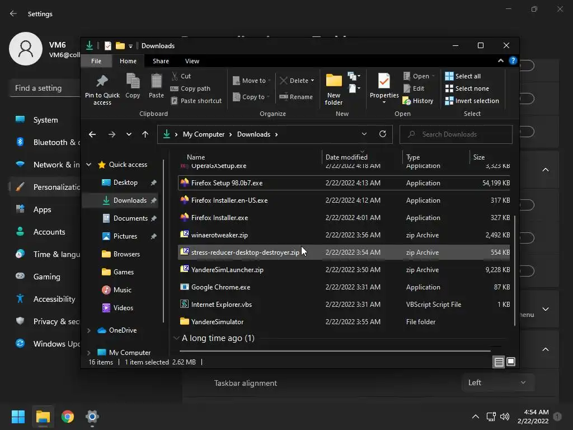Select Pictures in navigation pane

[x=125, y=236]
